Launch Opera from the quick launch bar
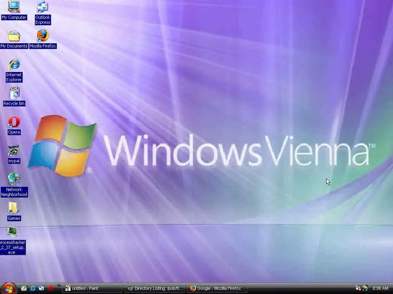Screen dimensions: 393x294 coord(50,288)
